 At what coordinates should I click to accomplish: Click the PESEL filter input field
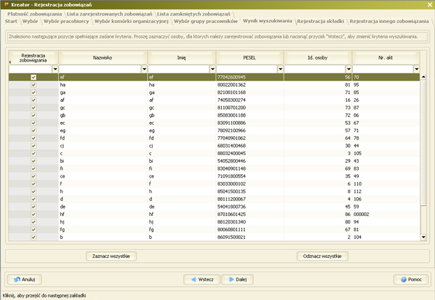coord(247,69)
